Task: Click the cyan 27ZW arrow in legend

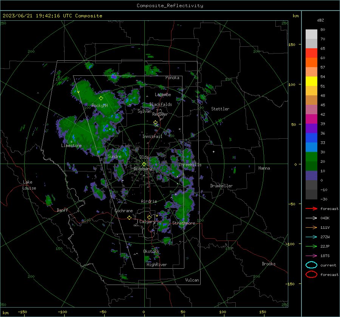Action: (311, 237)
